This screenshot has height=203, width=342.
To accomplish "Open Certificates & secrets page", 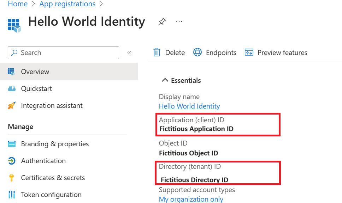I will (53, 178).
